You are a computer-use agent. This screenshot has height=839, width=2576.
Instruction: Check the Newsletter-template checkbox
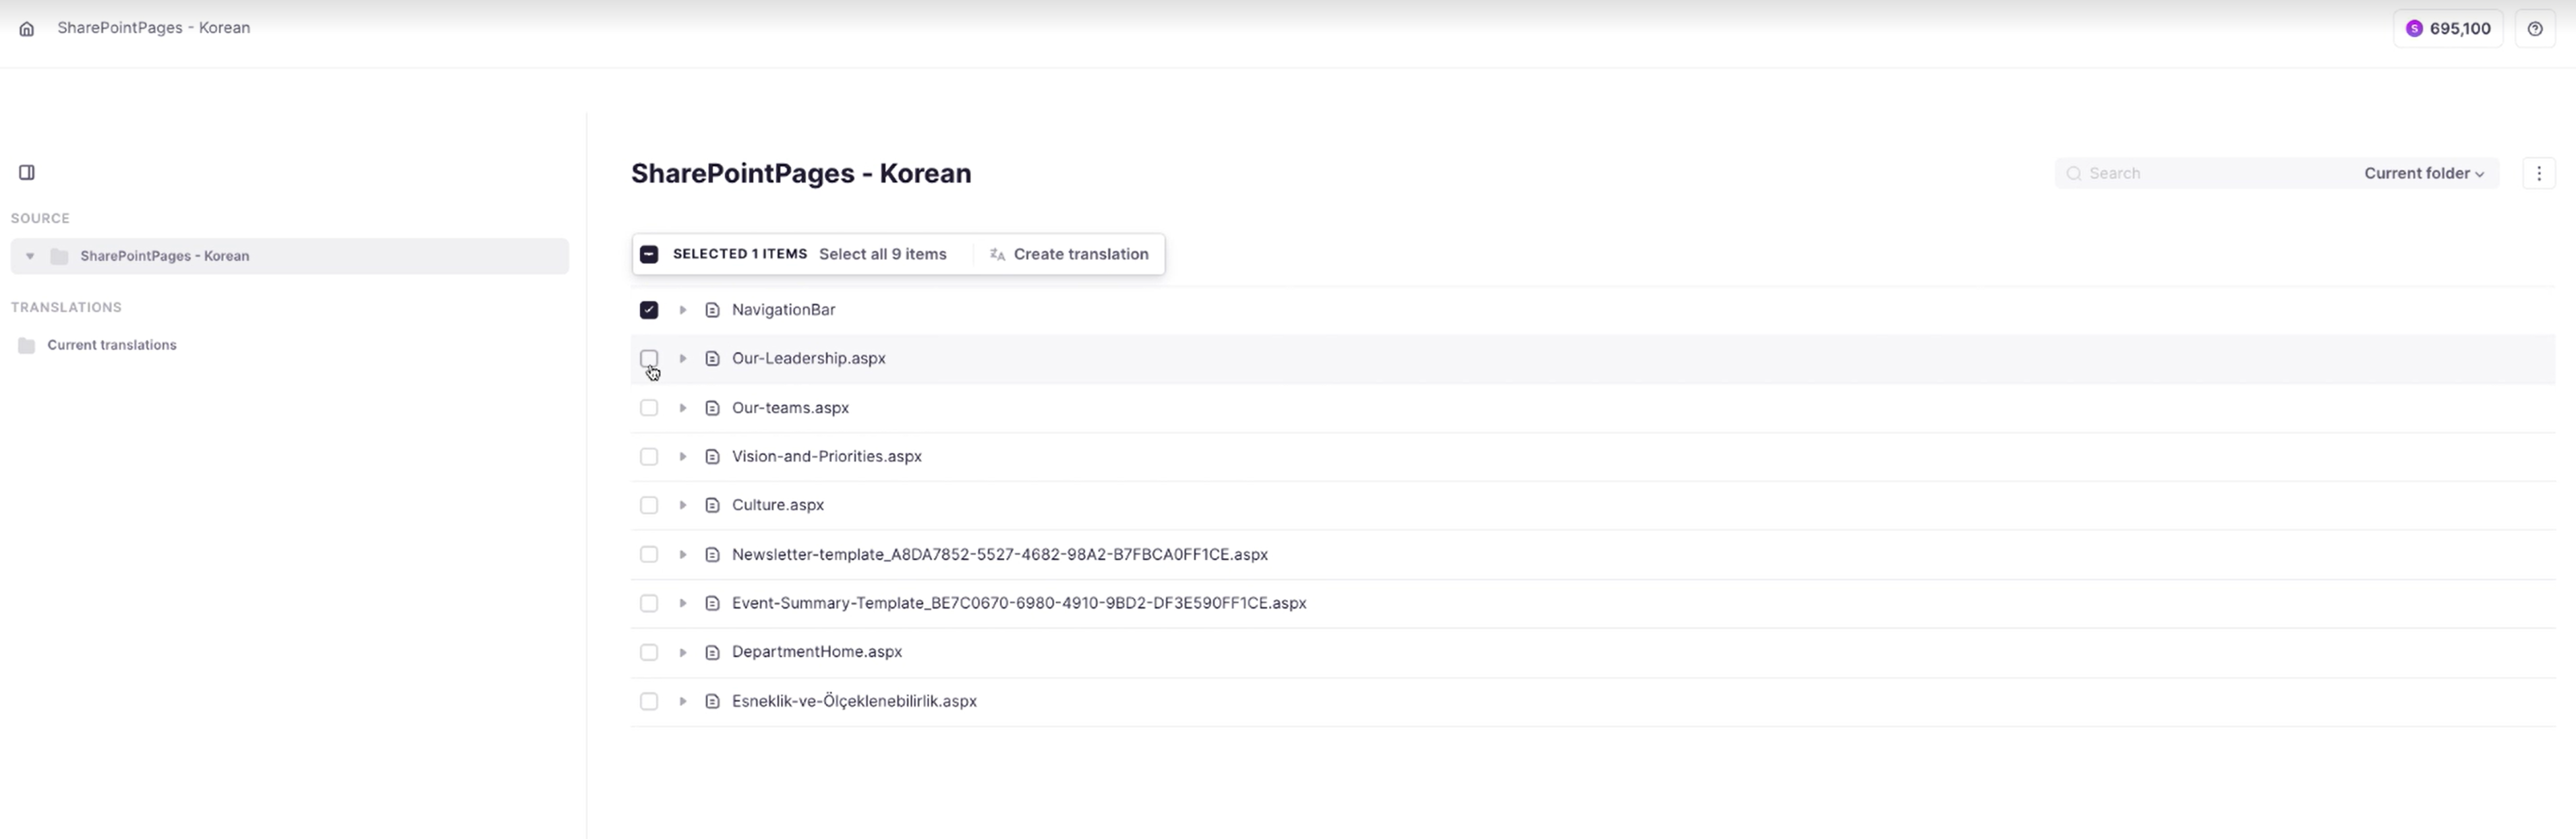point(649,555)
